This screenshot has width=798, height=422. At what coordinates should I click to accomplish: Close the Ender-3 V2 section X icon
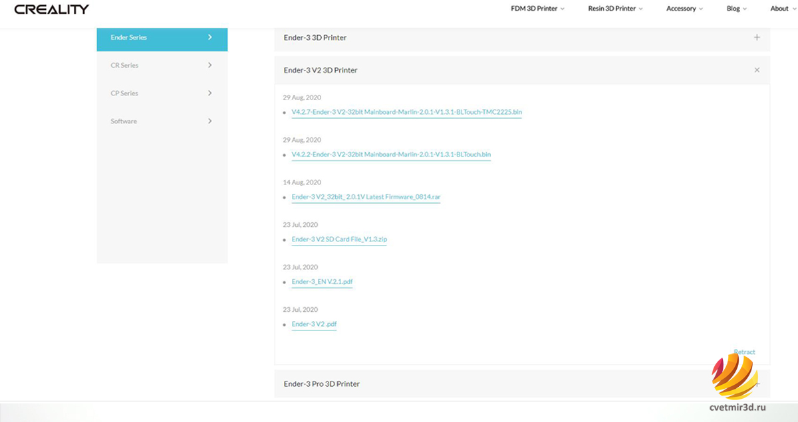click(x=757, y=70)
